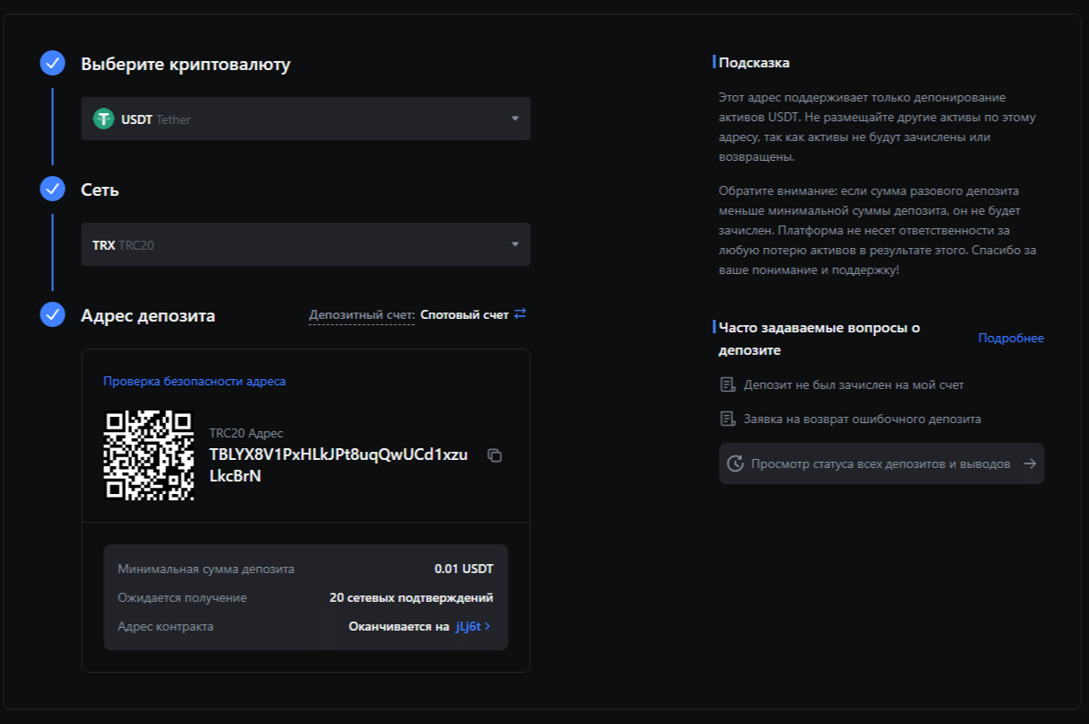Open the USDT cryptocurrency dropdown
The height and width of the screenshot is (724, 1089).
coord(305,119)
